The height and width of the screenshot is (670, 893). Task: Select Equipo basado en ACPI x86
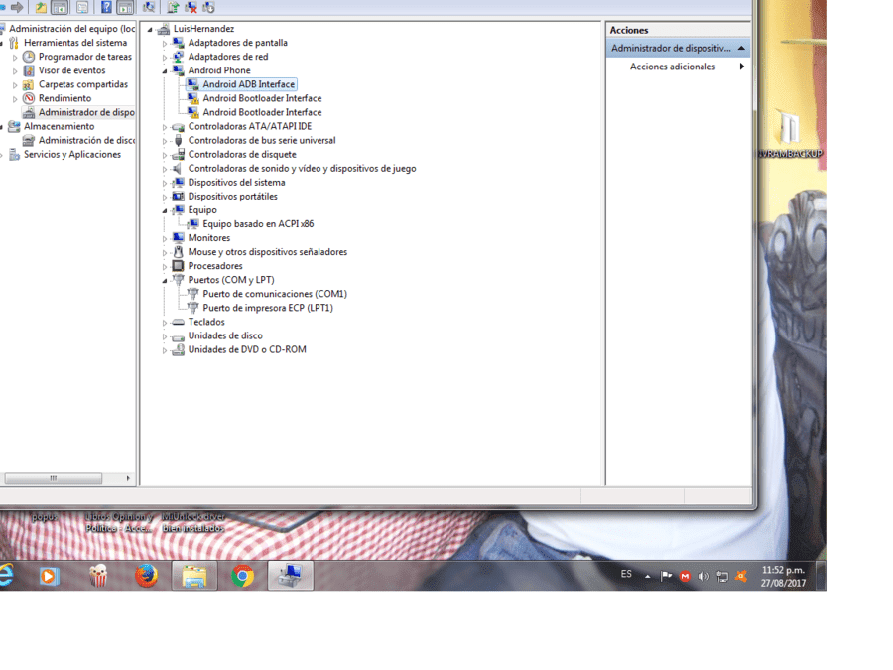[258, 224]
